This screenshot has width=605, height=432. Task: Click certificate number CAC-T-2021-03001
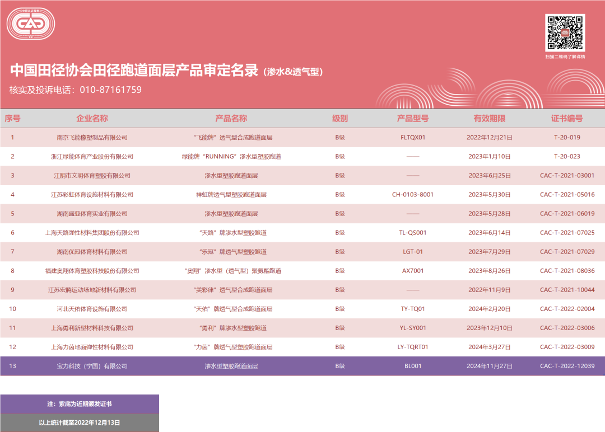click(x=567, y=176)
